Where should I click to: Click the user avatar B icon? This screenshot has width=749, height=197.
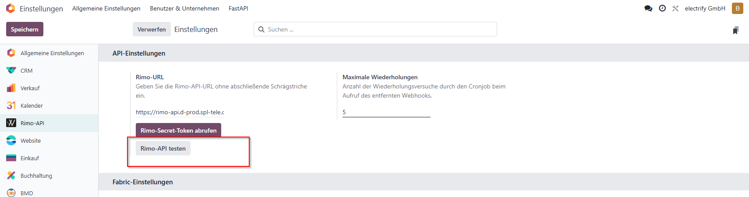tap(738, 8)
